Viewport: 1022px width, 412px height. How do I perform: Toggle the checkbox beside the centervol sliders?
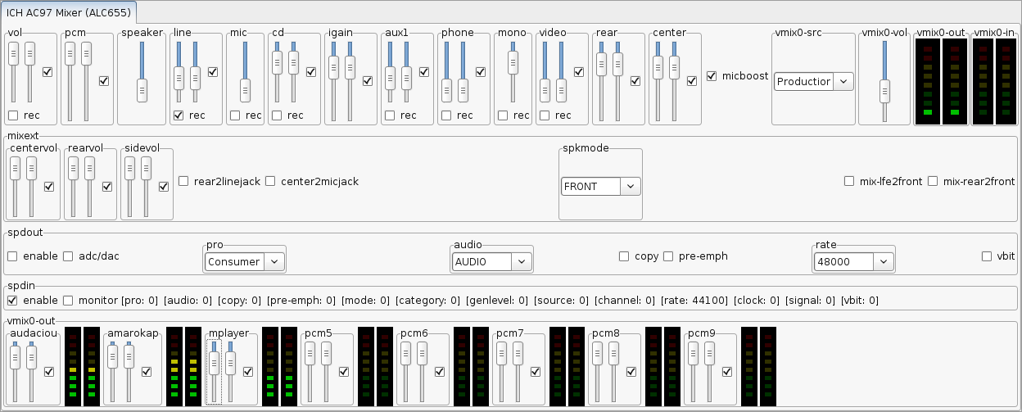click(49, 187)
